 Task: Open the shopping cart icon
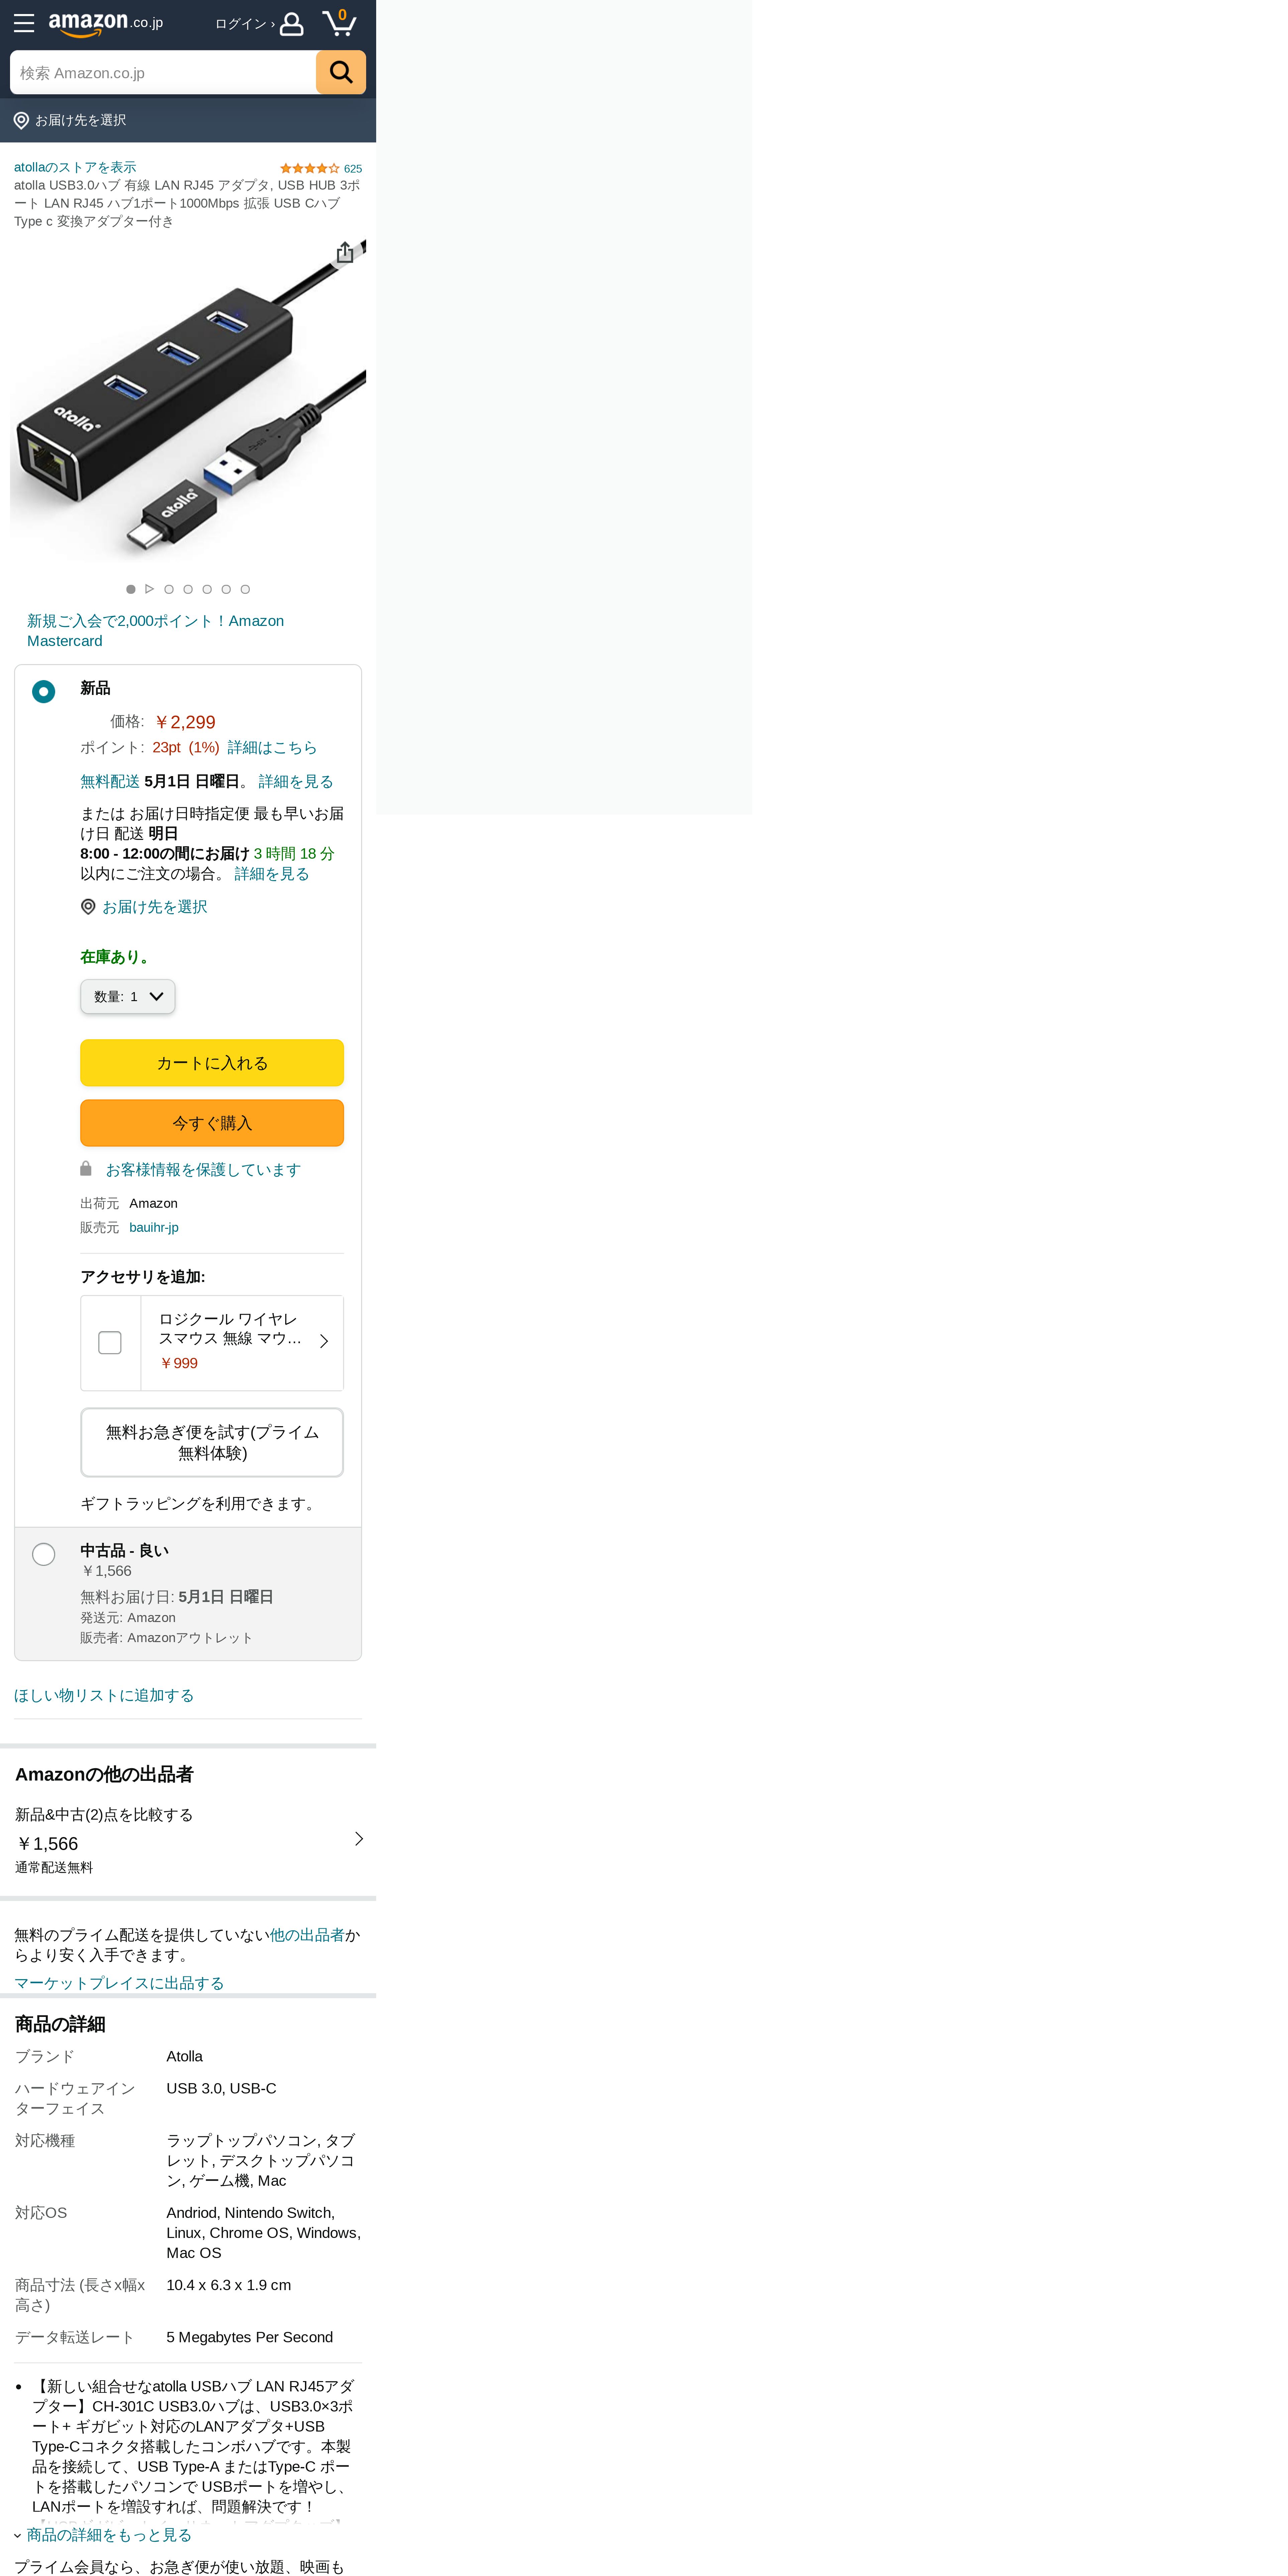click(339, 23)
